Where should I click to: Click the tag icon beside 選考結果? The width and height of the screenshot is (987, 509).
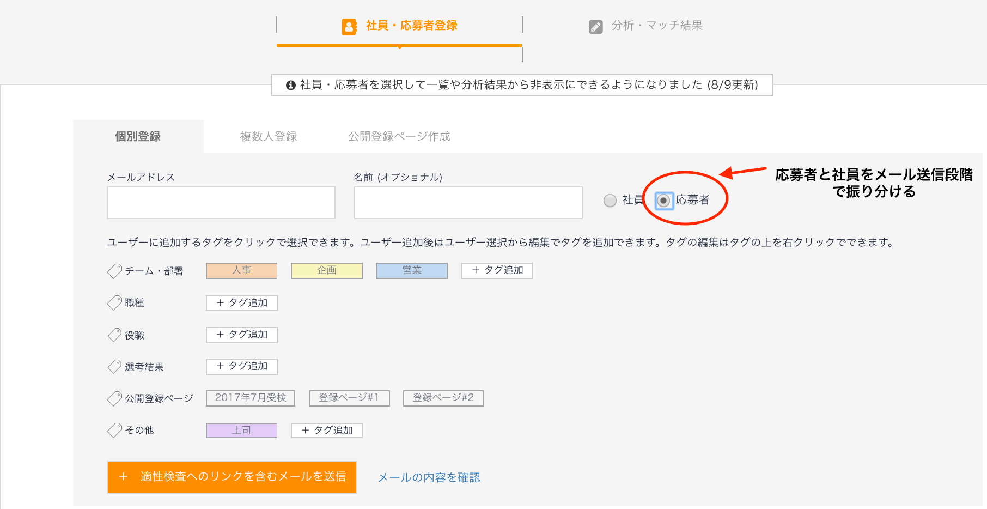114,366
